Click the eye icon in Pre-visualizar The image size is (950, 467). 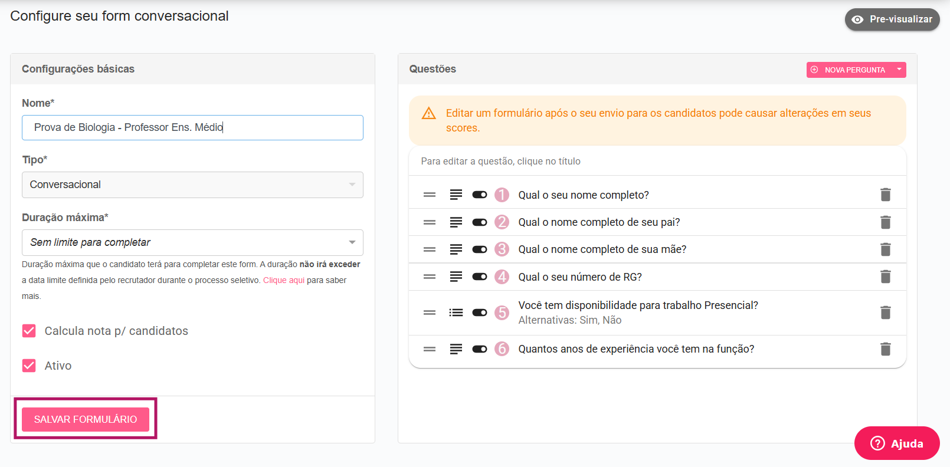pyautogui.click(x=857, y=19)
